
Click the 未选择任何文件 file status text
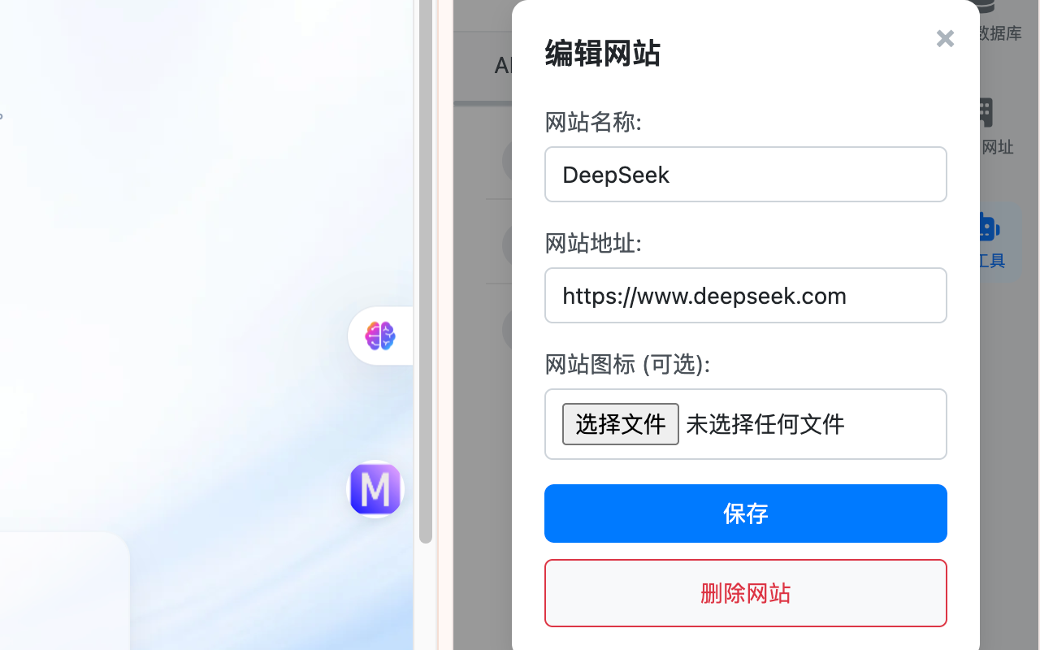[765, 424]
